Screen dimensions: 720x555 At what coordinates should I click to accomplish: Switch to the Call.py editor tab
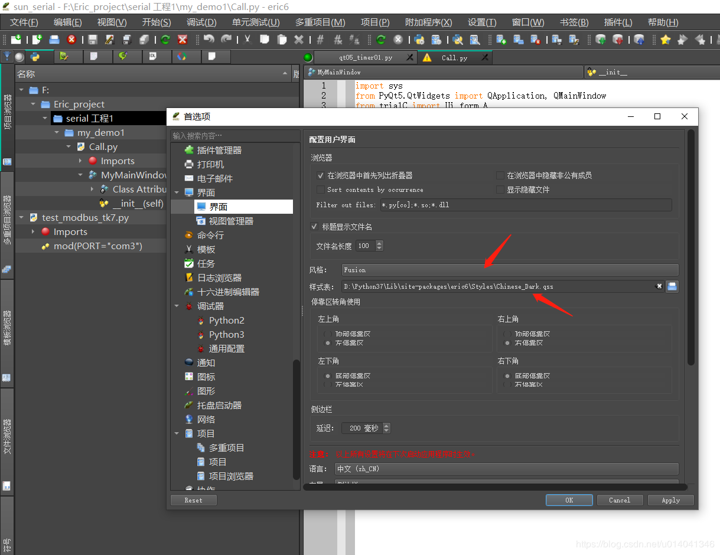coord(455,57)
